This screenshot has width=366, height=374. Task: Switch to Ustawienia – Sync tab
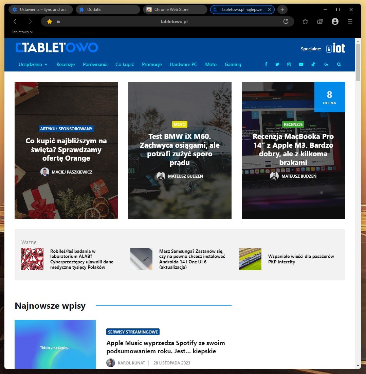[x=41, y=10]
